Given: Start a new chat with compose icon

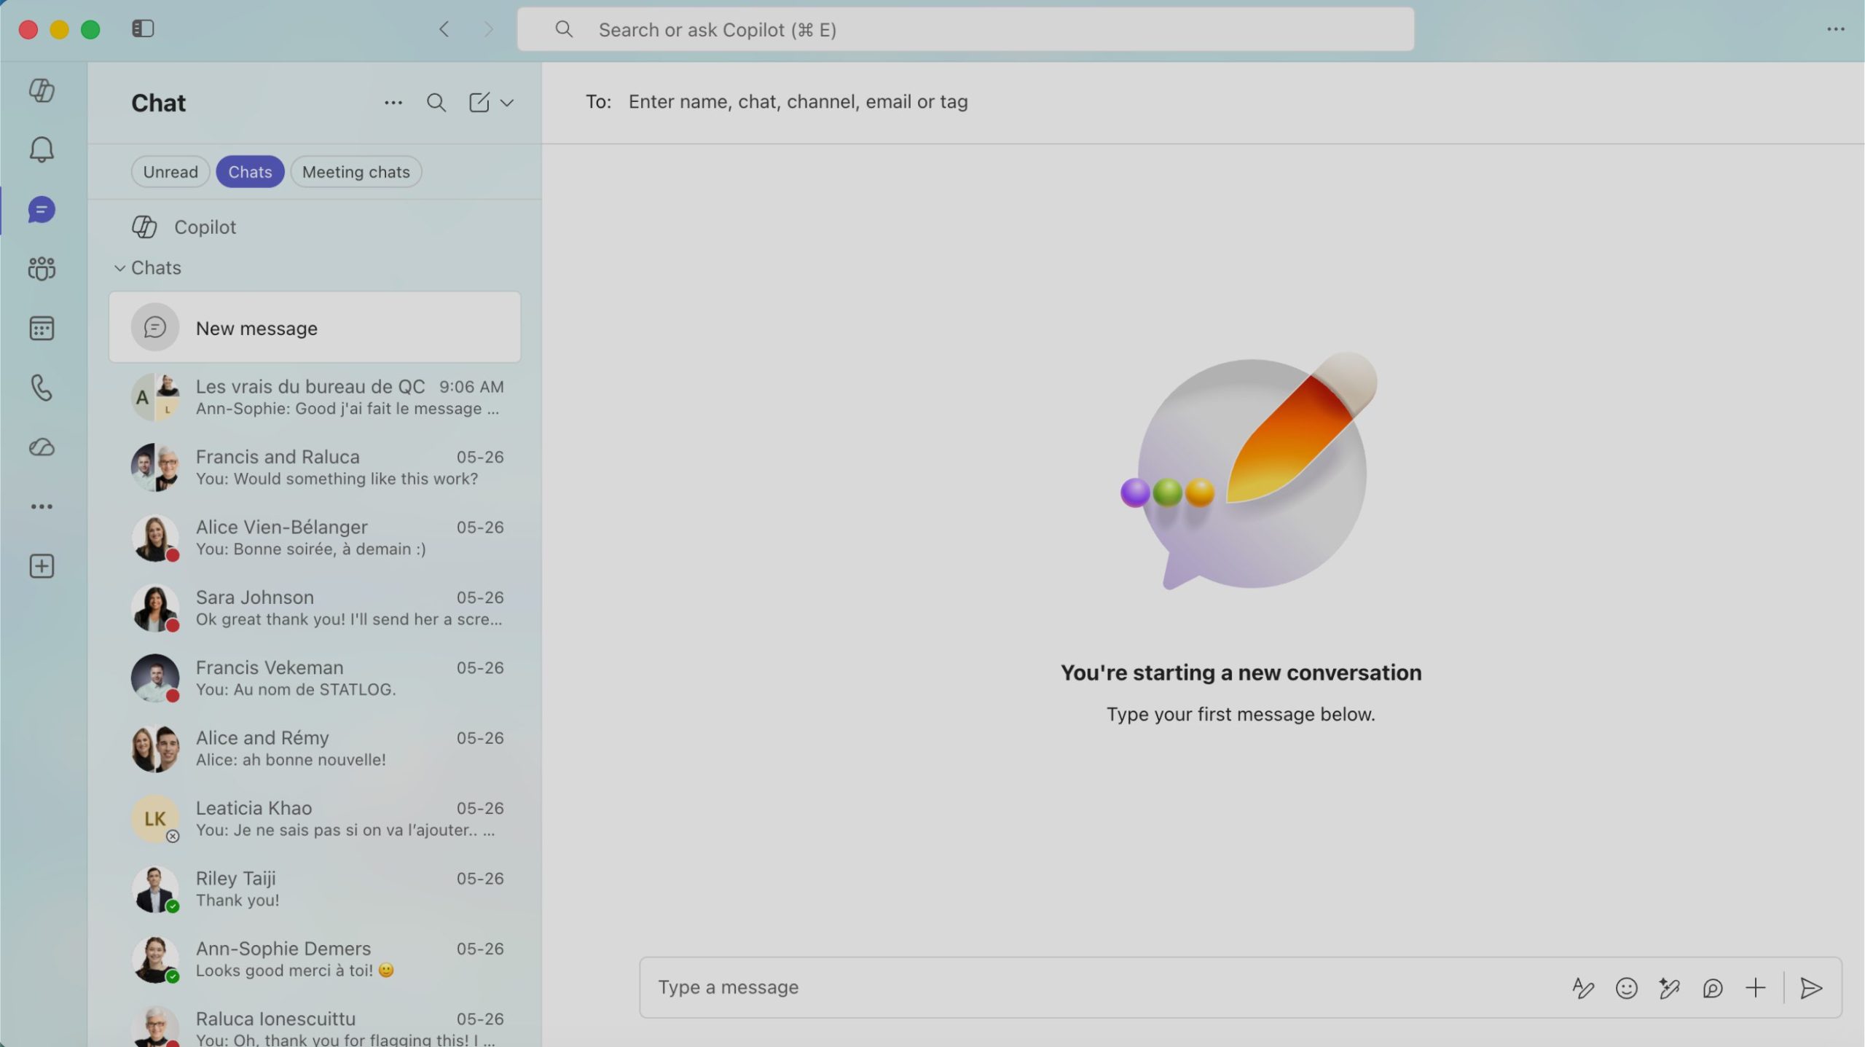Looking at the screenshot, I should (479, 103).
